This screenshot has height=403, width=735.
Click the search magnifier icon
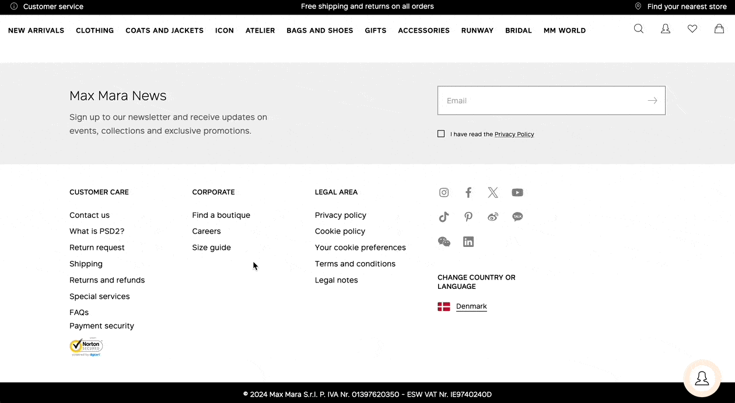(639, 28)
